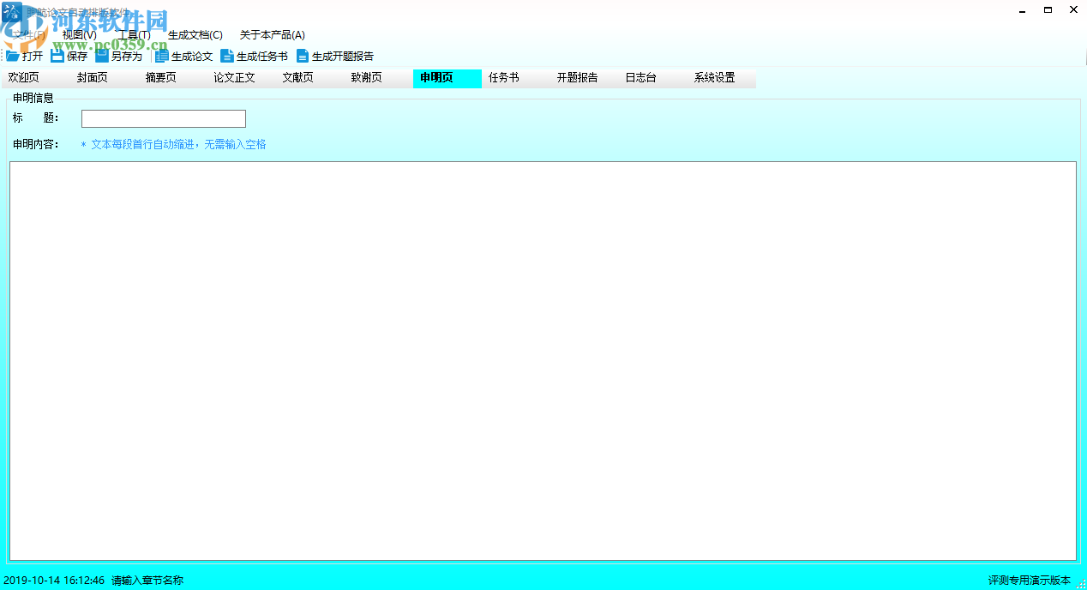Click the 生成论文 document icon
The height and width of the screenshot is (590, 1087).
click(x=162, y=56)
